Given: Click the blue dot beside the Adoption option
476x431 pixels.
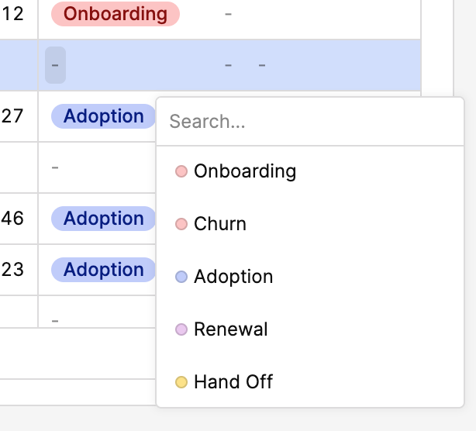Looking at the screenshot, I should click(181, 277).
